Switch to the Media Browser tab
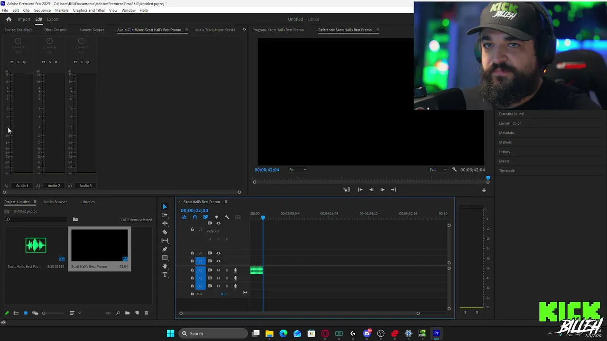This screenshot has height=341, width=607. pos(55,202)
